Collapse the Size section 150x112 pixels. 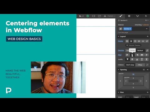click(x=118, y=92)
